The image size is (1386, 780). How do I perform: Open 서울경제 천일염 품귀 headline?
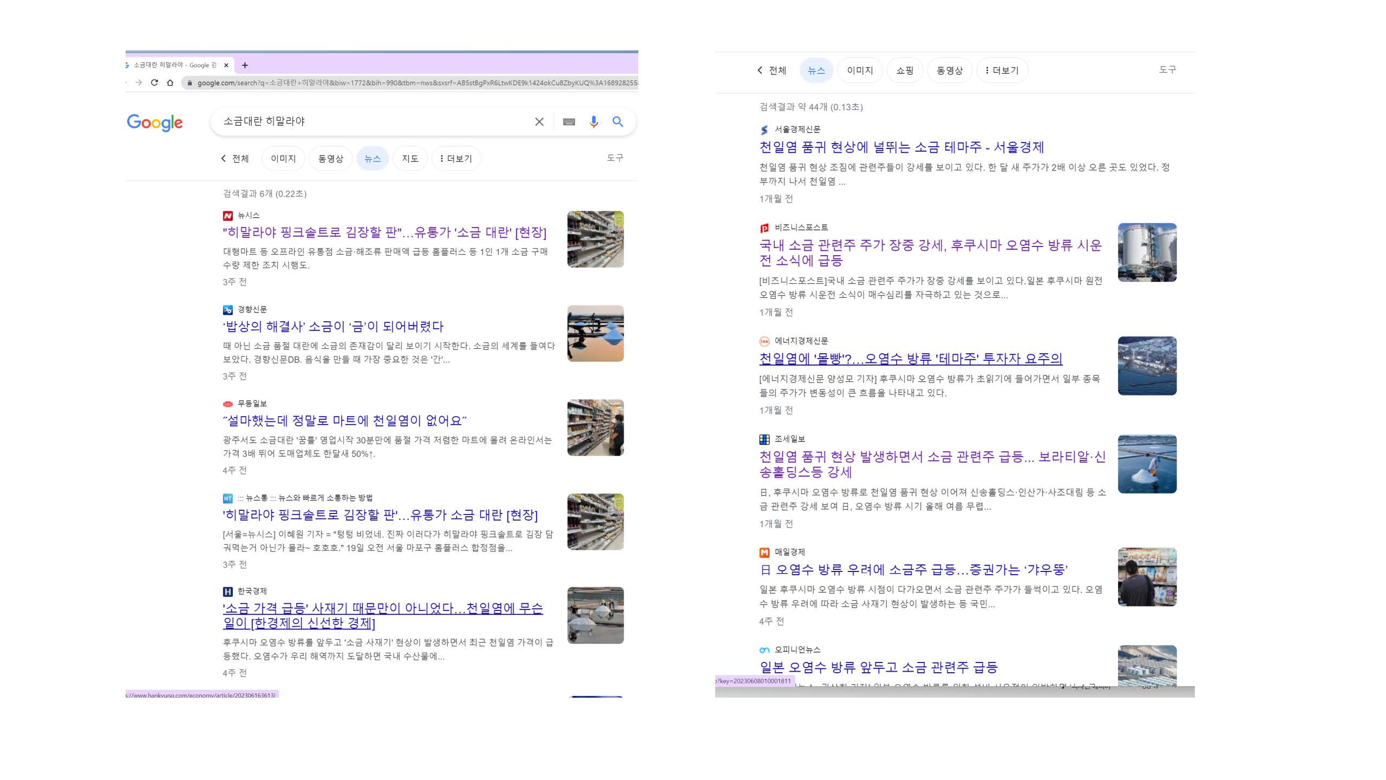coord(901,147)
